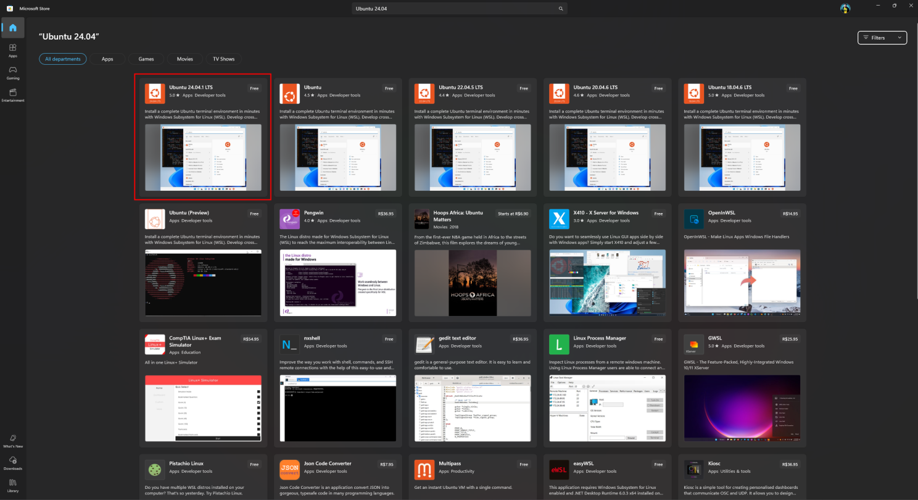Select the Movies filter chip

point(185,59)
